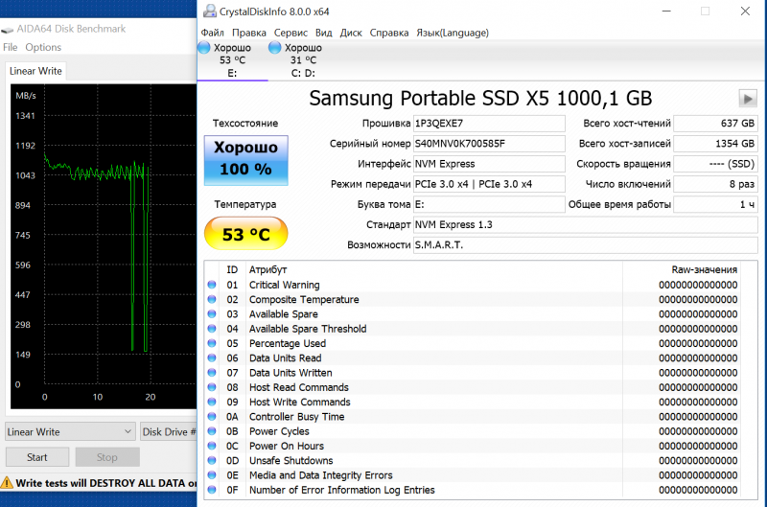Open the Вид menu
Image resolution: width=767 pixels, height=507 pixels.
coord(323,33)
